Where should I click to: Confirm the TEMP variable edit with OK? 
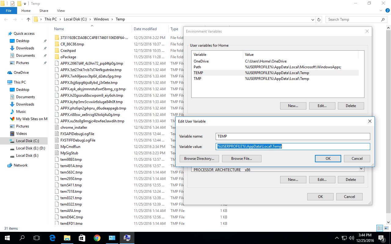[328, 158]
